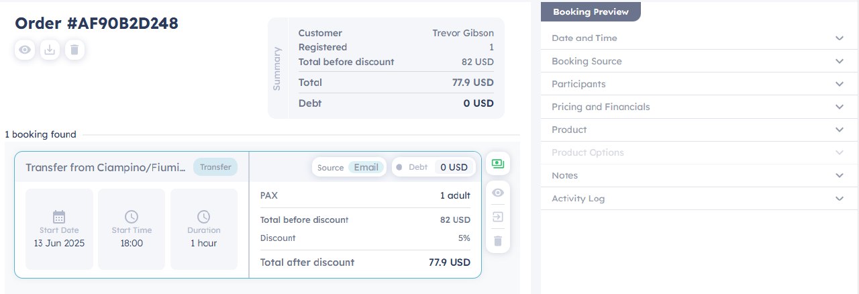The height and width of the screenshot is (294, 859).
Task: Click the Debt status dot indicator
Action: (x=399, y=167)
